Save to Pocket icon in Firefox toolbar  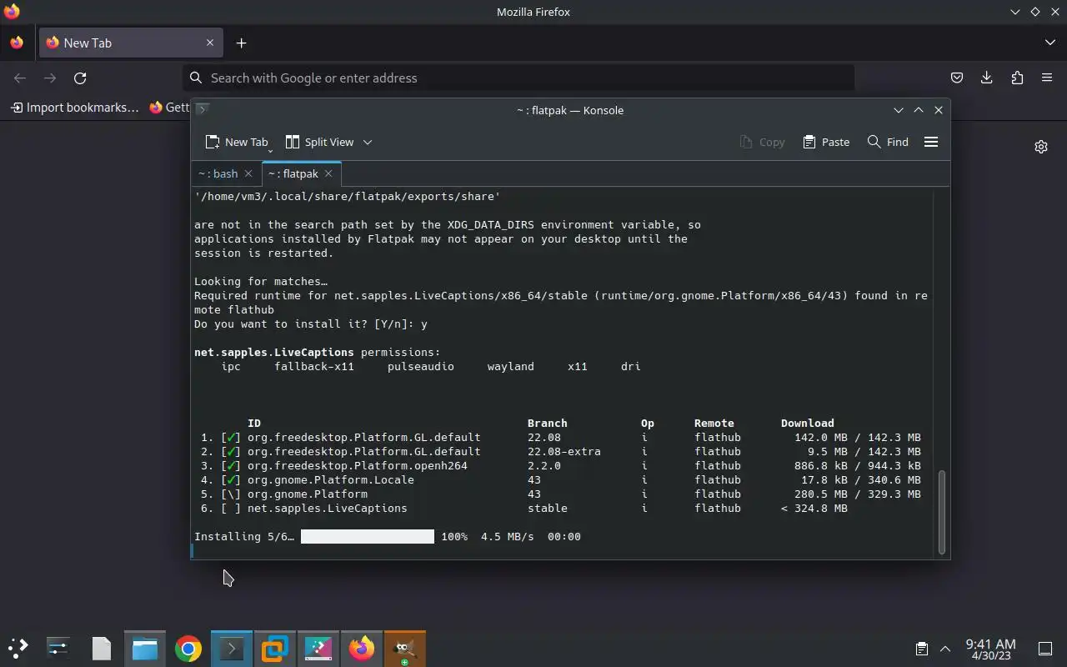click(957, 78)
